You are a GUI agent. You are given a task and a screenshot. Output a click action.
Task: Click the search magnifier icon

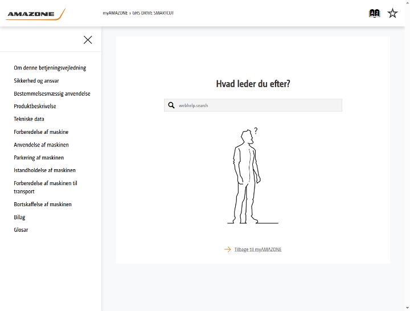coord(171,105)
